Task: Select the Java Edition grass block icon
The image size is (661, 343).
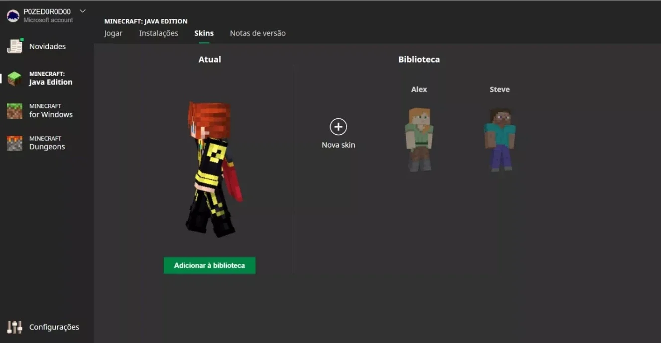Action: [14, 79]
